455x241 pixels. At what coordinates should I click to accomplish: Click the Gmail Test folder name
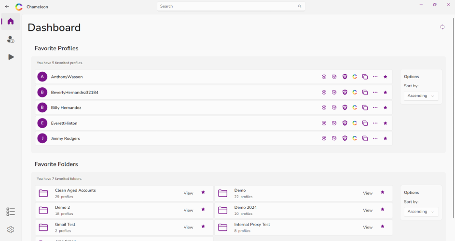coord(65,225)
